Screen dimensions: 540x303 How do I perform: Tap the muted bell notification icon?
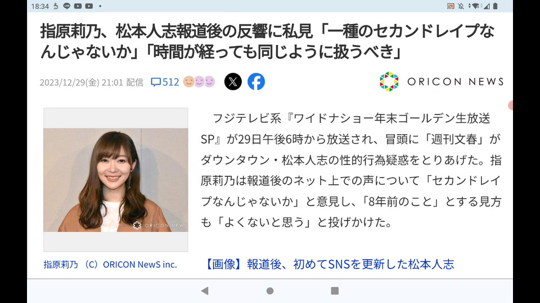tap(461, 6)
